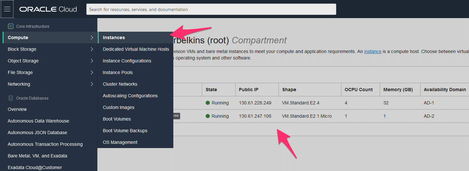Click the Core Infrastructure chip icon

pos(10,26)
